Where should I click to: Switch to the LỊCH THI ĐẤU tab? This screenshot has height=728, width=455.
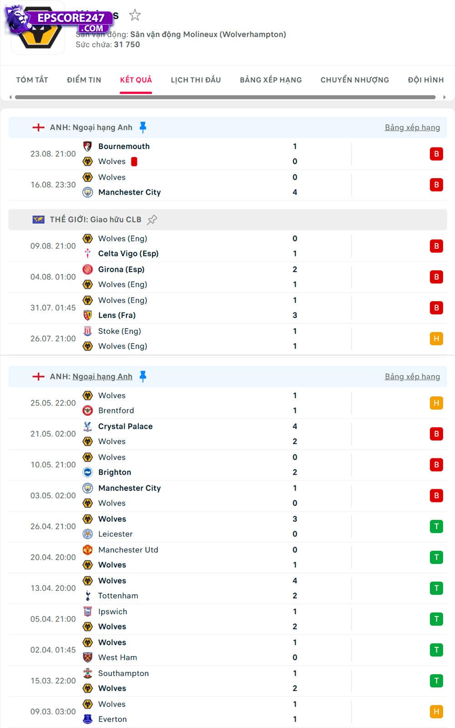pos(195,80)
